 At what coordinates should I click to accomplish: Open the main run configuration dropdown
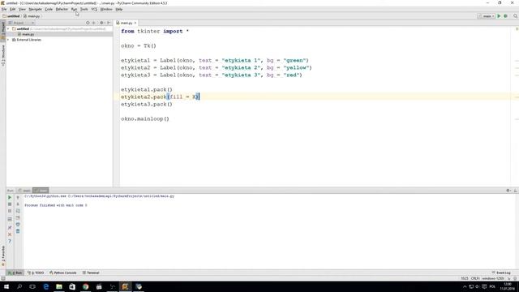486,16
